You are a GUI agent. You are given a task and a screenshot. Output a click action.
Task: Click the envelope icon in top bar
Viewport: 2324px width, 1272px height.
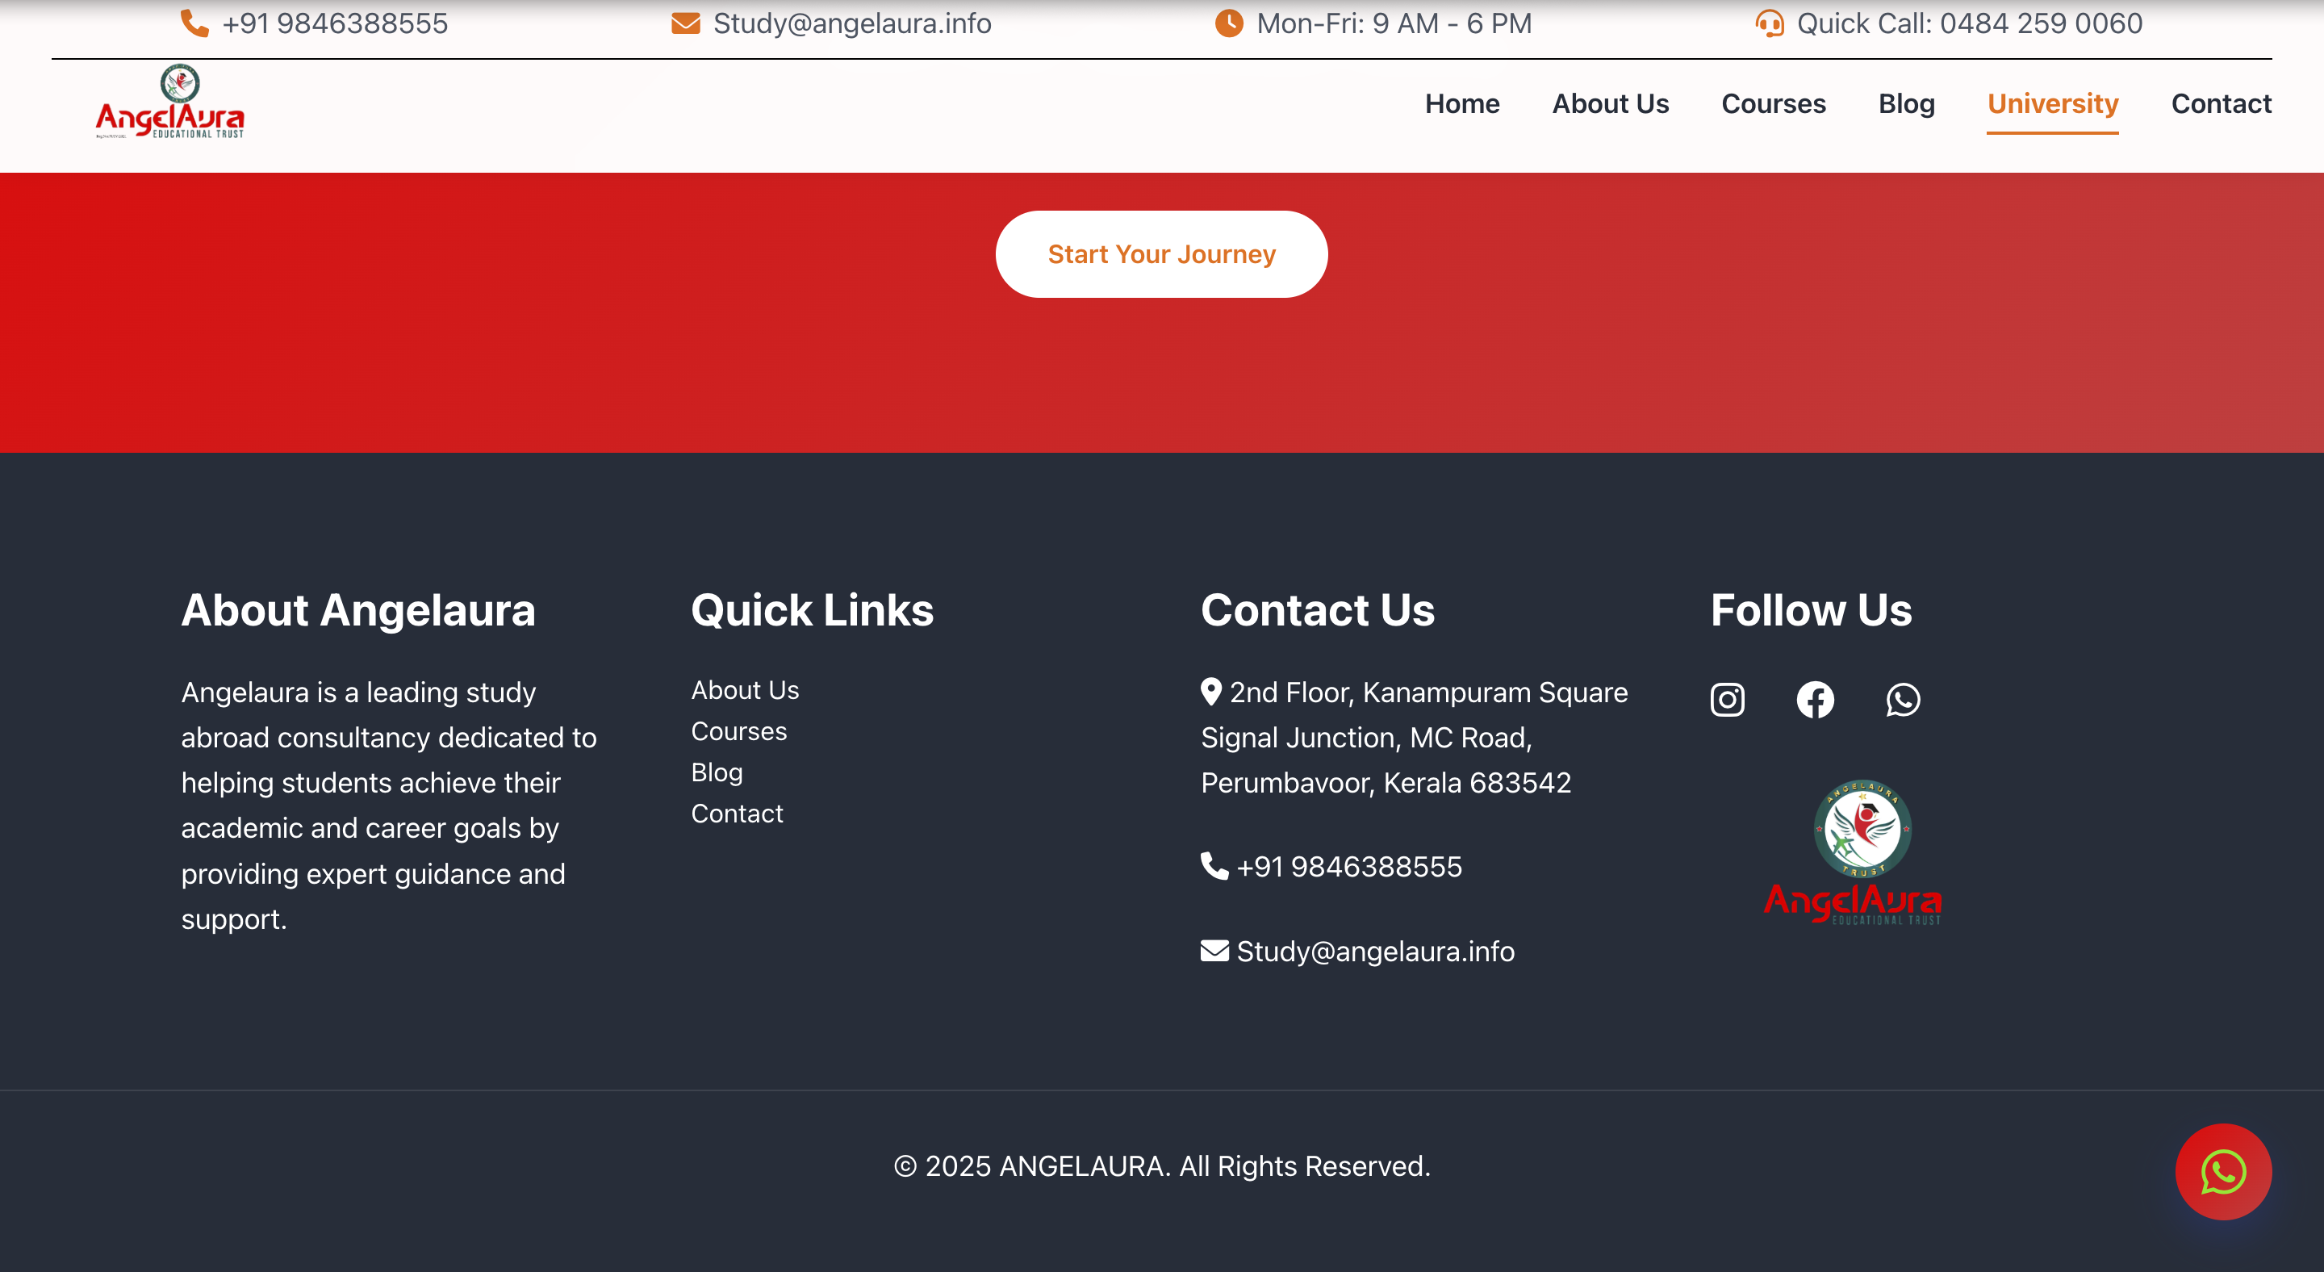[686, 23]
